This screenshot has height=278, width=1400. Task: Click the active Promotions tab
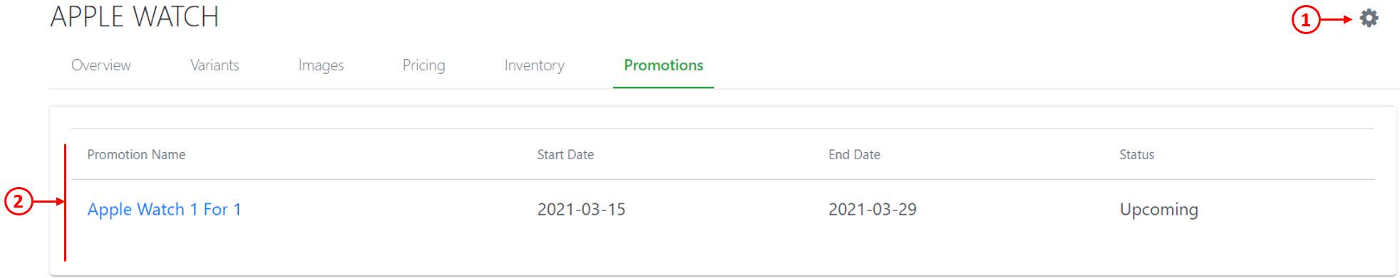tap(664, 65)
